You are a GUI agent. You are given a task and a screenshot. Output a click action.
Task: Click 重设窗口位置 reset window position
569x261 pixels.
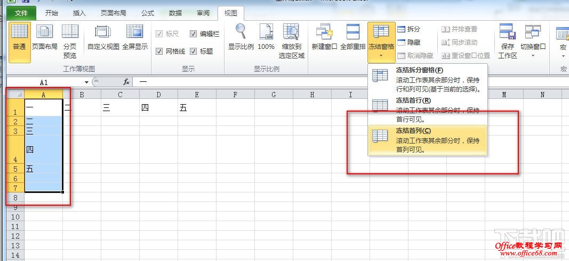coord(466,56)
